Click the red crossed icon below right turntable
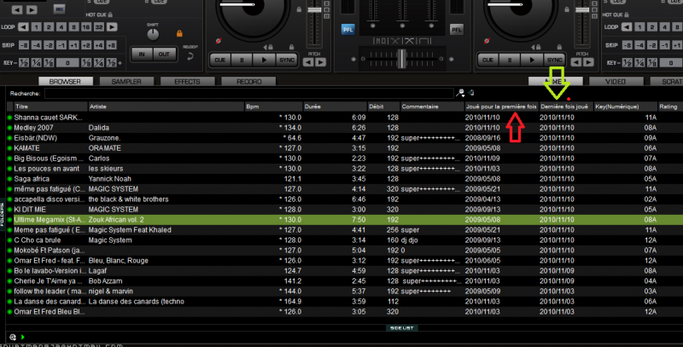 click(487, 41)
